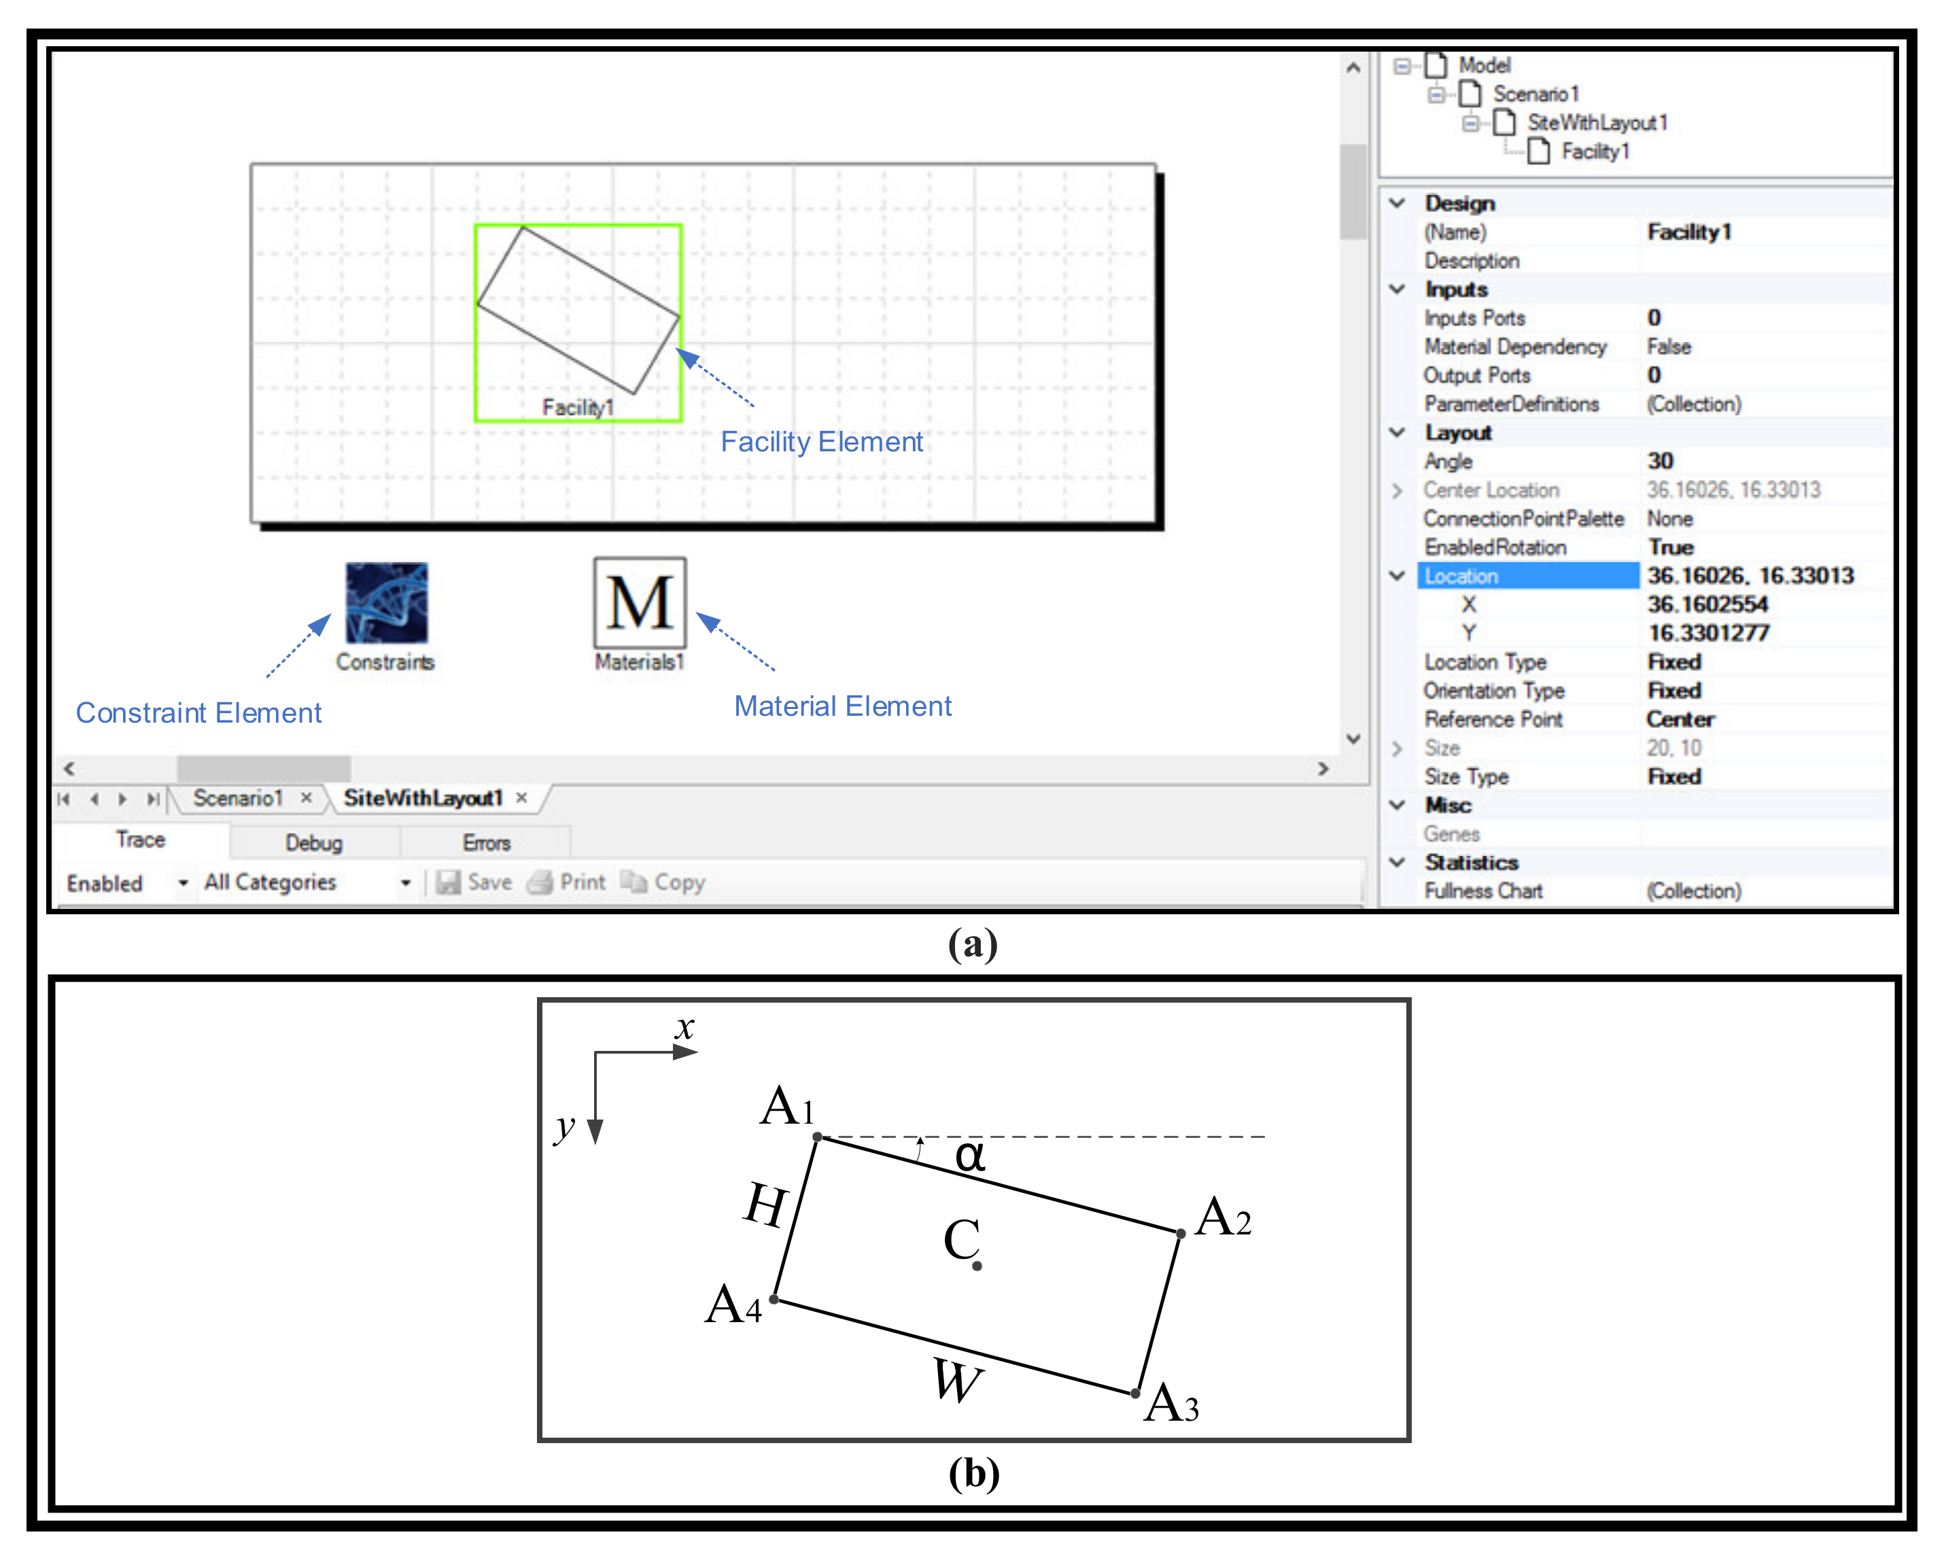Viewport: 1944px width, 1558px height.
Task: Switch to the Errors tab
Action: [x=486, y=842]
